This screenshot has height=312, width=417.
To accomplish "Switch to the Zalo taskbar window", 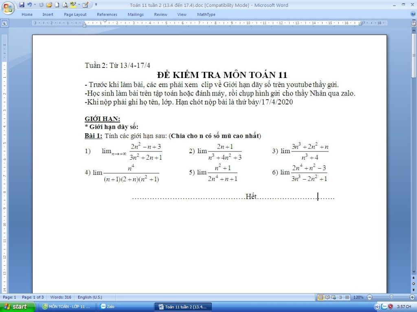I will click(125, 307).
